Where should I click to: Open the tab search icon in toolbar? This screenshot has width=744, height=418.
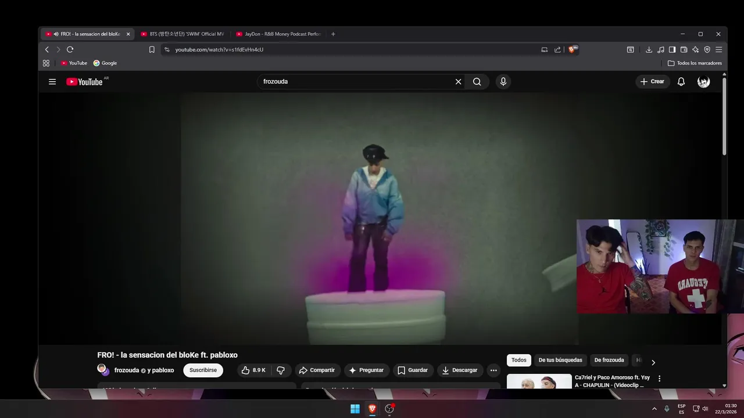pos(630,50)
